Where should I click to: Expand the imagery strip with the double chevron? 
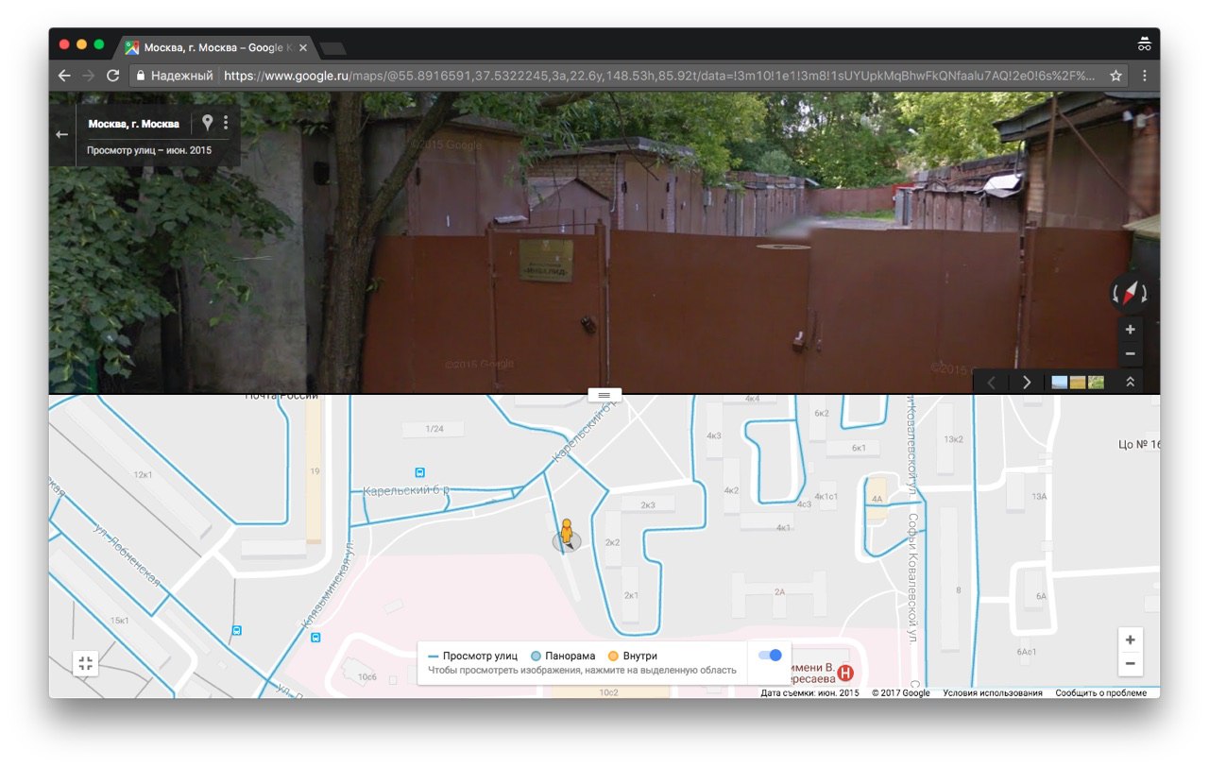(x=1130, y=383)
